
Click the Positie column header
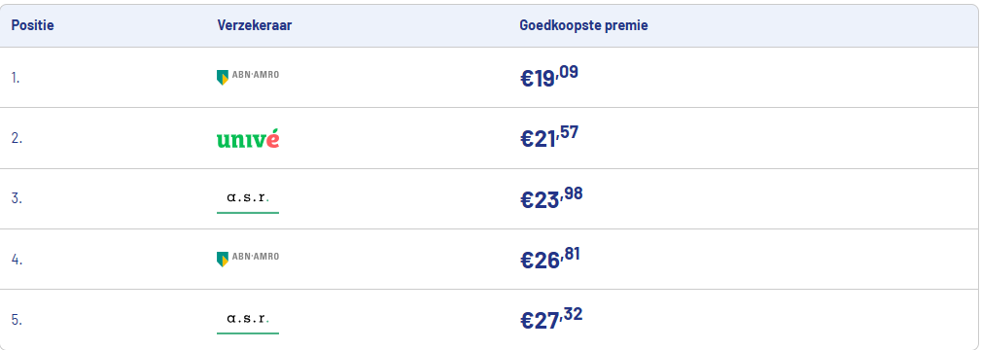click(x=32, y=25)
